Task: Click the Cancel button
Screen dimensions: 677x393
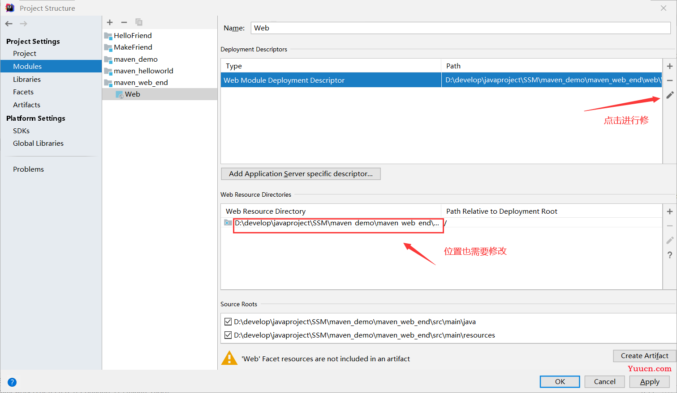Action: (x=604, y=381)
